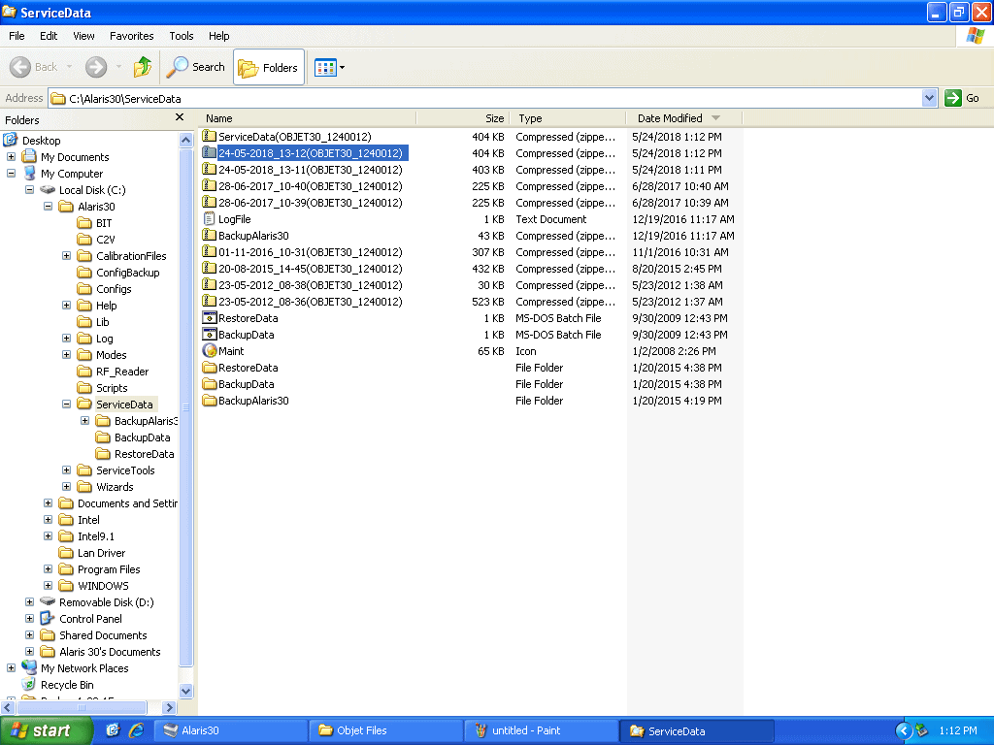Click the address bar path field
This screenshot has height=745, width=994.
485,98
